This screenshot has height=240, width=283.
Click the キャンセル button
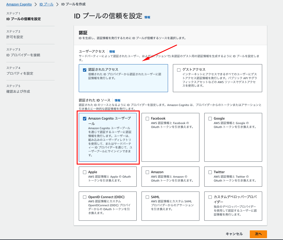tap(234, 234)
